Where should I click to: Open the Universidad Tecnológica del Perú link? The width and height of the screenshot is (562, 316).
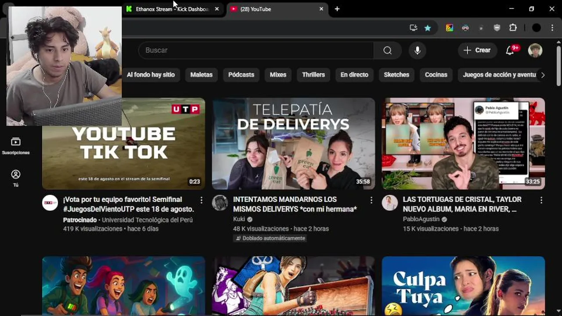(147, 220)
